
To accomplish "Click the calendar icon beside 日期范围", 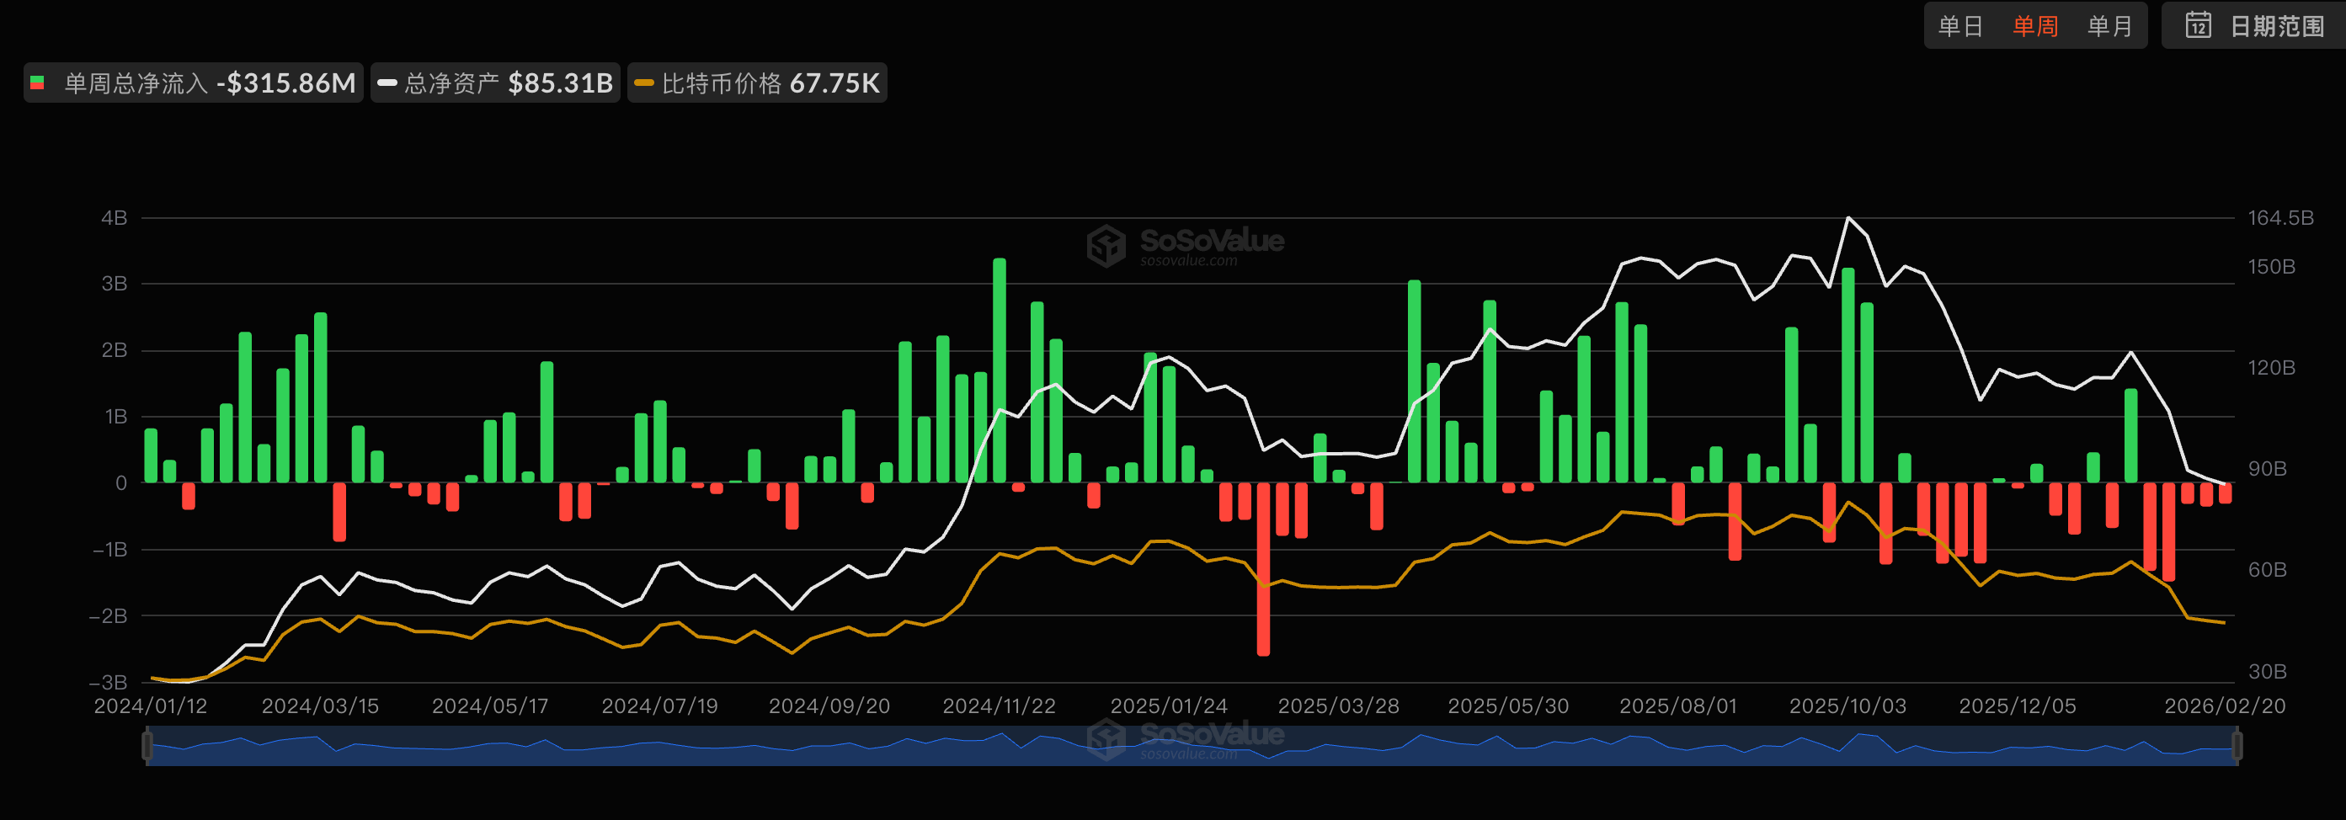I will (x=2198, y=24).
